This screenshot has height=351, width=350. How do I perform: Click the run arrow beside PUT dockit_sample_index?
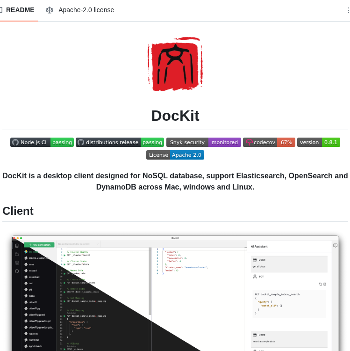coord(64,283)
